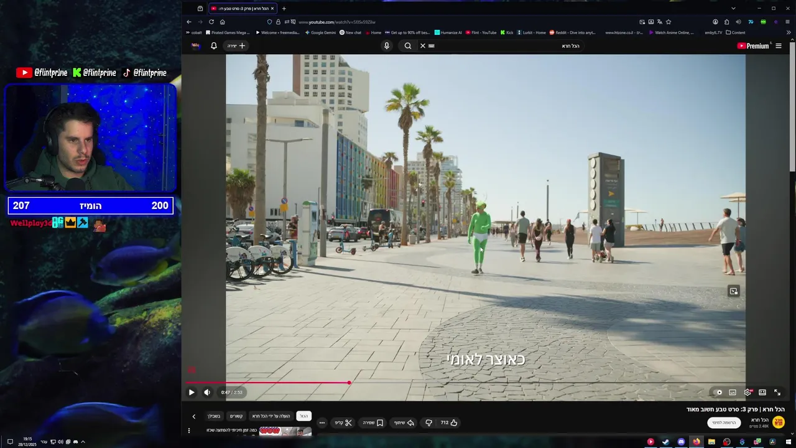Open File Explorer from the taskbar
The width and height of the screenshot is (796, 448).
[x=711, y=442]
